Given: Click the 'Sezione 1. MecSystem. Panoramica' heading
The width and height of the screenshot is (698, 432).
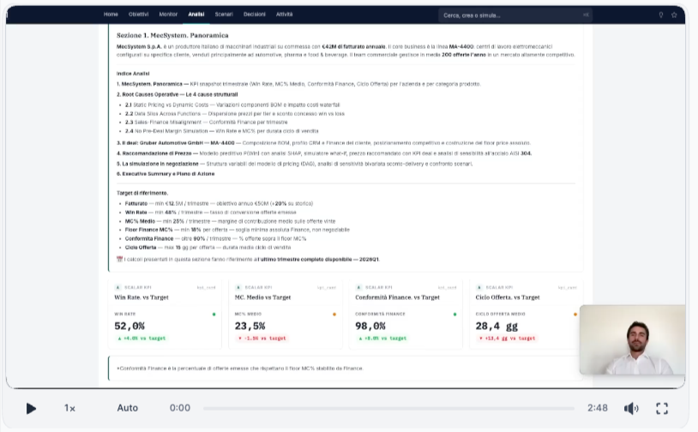Looking at the screenshot, I should [x=172, y=35].
